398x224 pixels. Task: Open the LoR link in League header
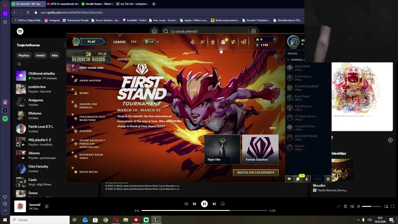coord(151,42)
